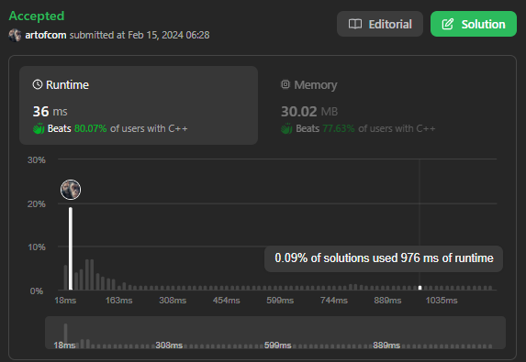The width and height of the screenshot is (526, 362).
Task: Switch to the Memory stats card
Action: click(386, 105)
